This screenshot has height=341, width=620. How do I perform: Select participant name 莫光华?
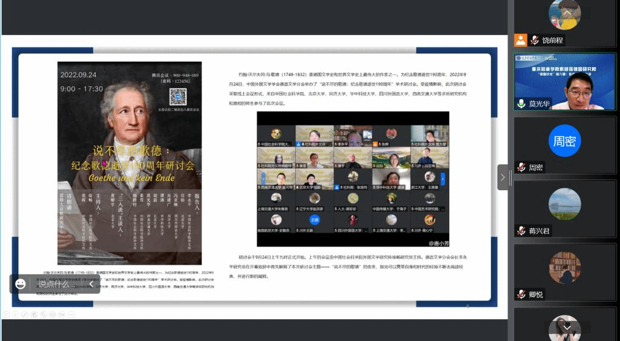539,104
